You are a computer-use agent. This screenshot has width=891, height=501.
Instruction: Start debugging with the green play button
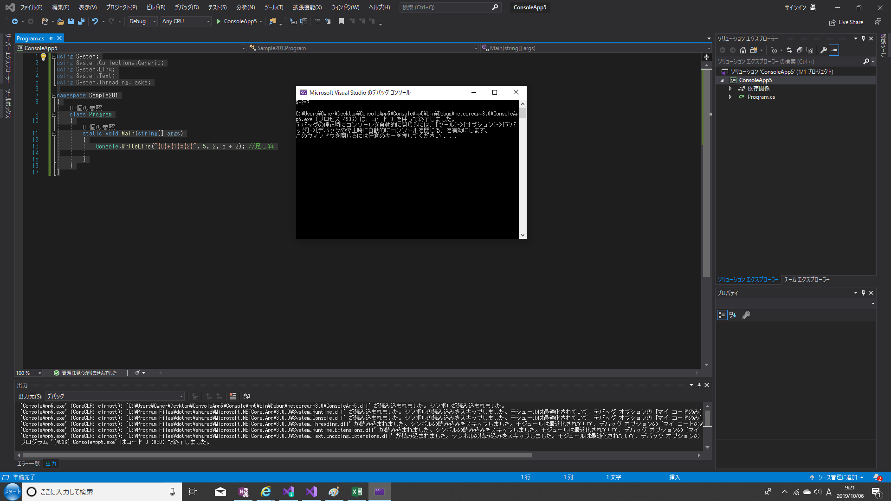pyautogui.click(x=219, y=21)
